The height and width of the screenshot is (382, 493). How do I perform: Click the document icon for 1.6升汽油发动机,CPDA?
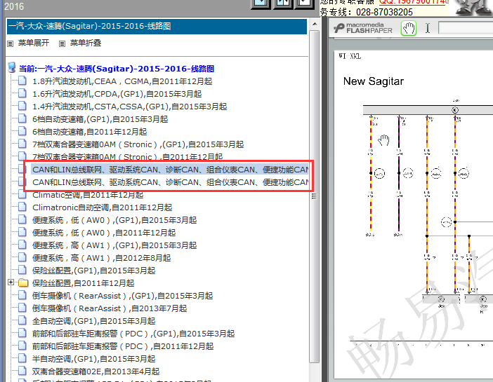22,93
